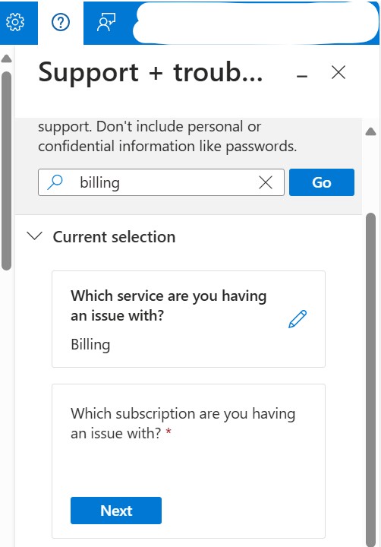Click the magnifier icon in search box
Screen dimensions: 381x547
[x=55, y=182]
